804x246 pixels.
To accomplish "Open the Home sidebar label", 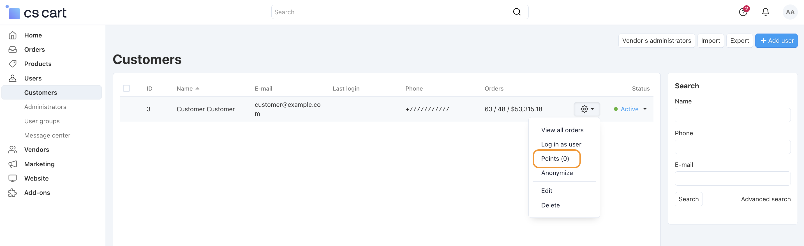I will pos(33,35).
